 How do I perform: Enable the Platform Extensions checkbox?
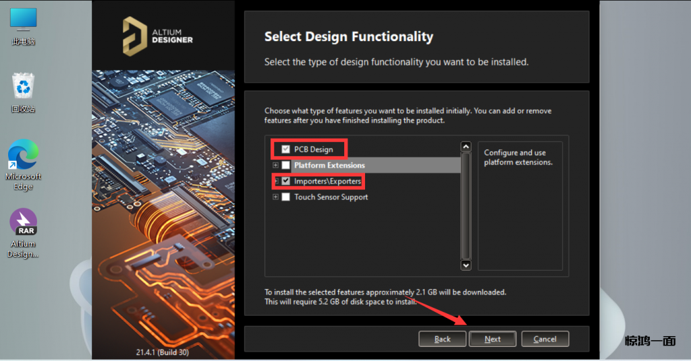click(286, 166)
